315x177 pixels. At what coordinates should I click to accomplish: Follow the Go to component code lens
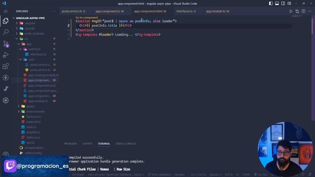click(x=87, y=18)
